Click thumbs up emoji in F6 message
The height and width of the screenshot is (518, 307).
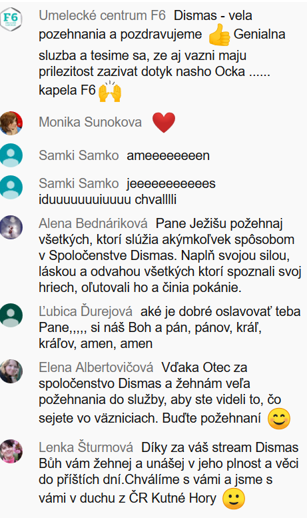219,35
